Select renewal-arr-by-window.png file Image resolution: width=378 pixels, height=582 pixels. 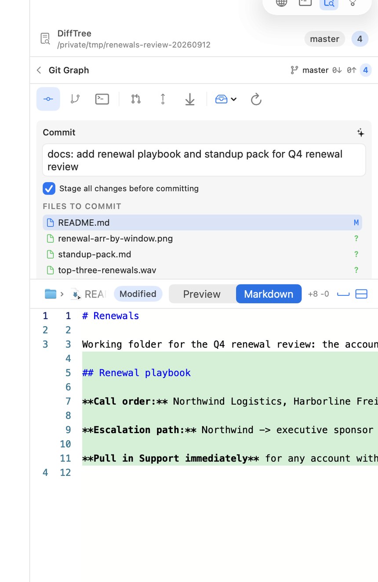tap(202, 238)
